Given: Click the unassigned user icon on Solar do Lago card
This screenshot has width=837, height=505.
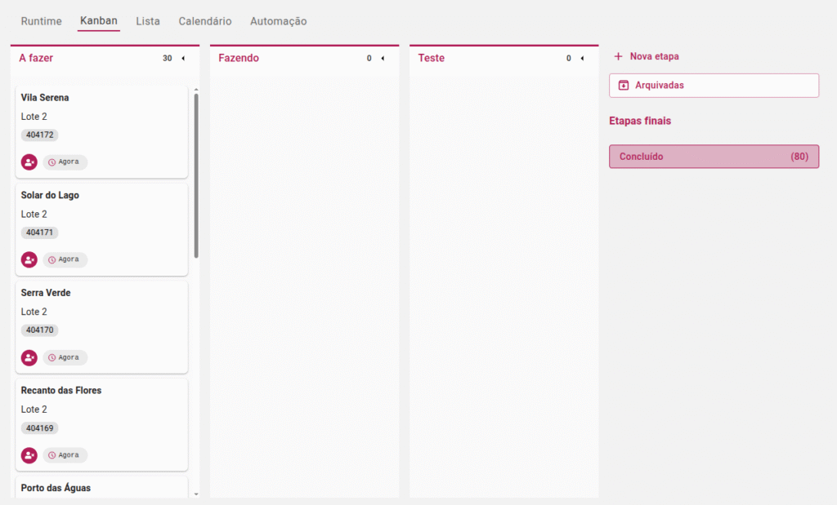Looking at the screenshot, I should tap(29, 259).
